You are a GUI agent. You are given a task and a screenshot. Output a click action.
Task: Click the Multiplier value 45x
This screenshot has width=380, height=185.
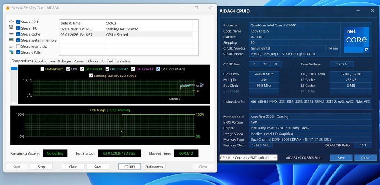coord(264,80)
